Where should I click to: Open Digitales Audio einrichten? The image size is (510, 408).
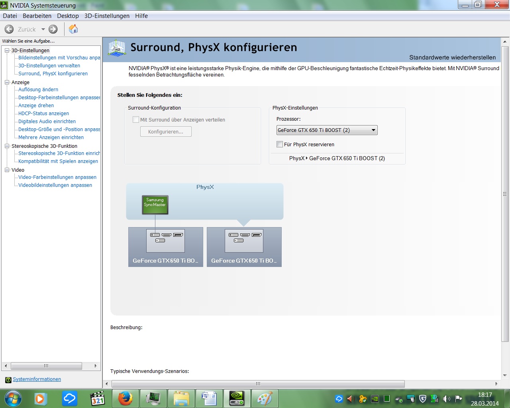(47, 122)
